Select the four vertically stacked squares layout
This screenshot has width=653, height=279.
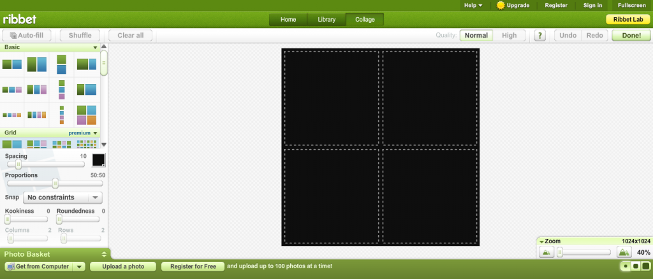[x=62, y=115]
